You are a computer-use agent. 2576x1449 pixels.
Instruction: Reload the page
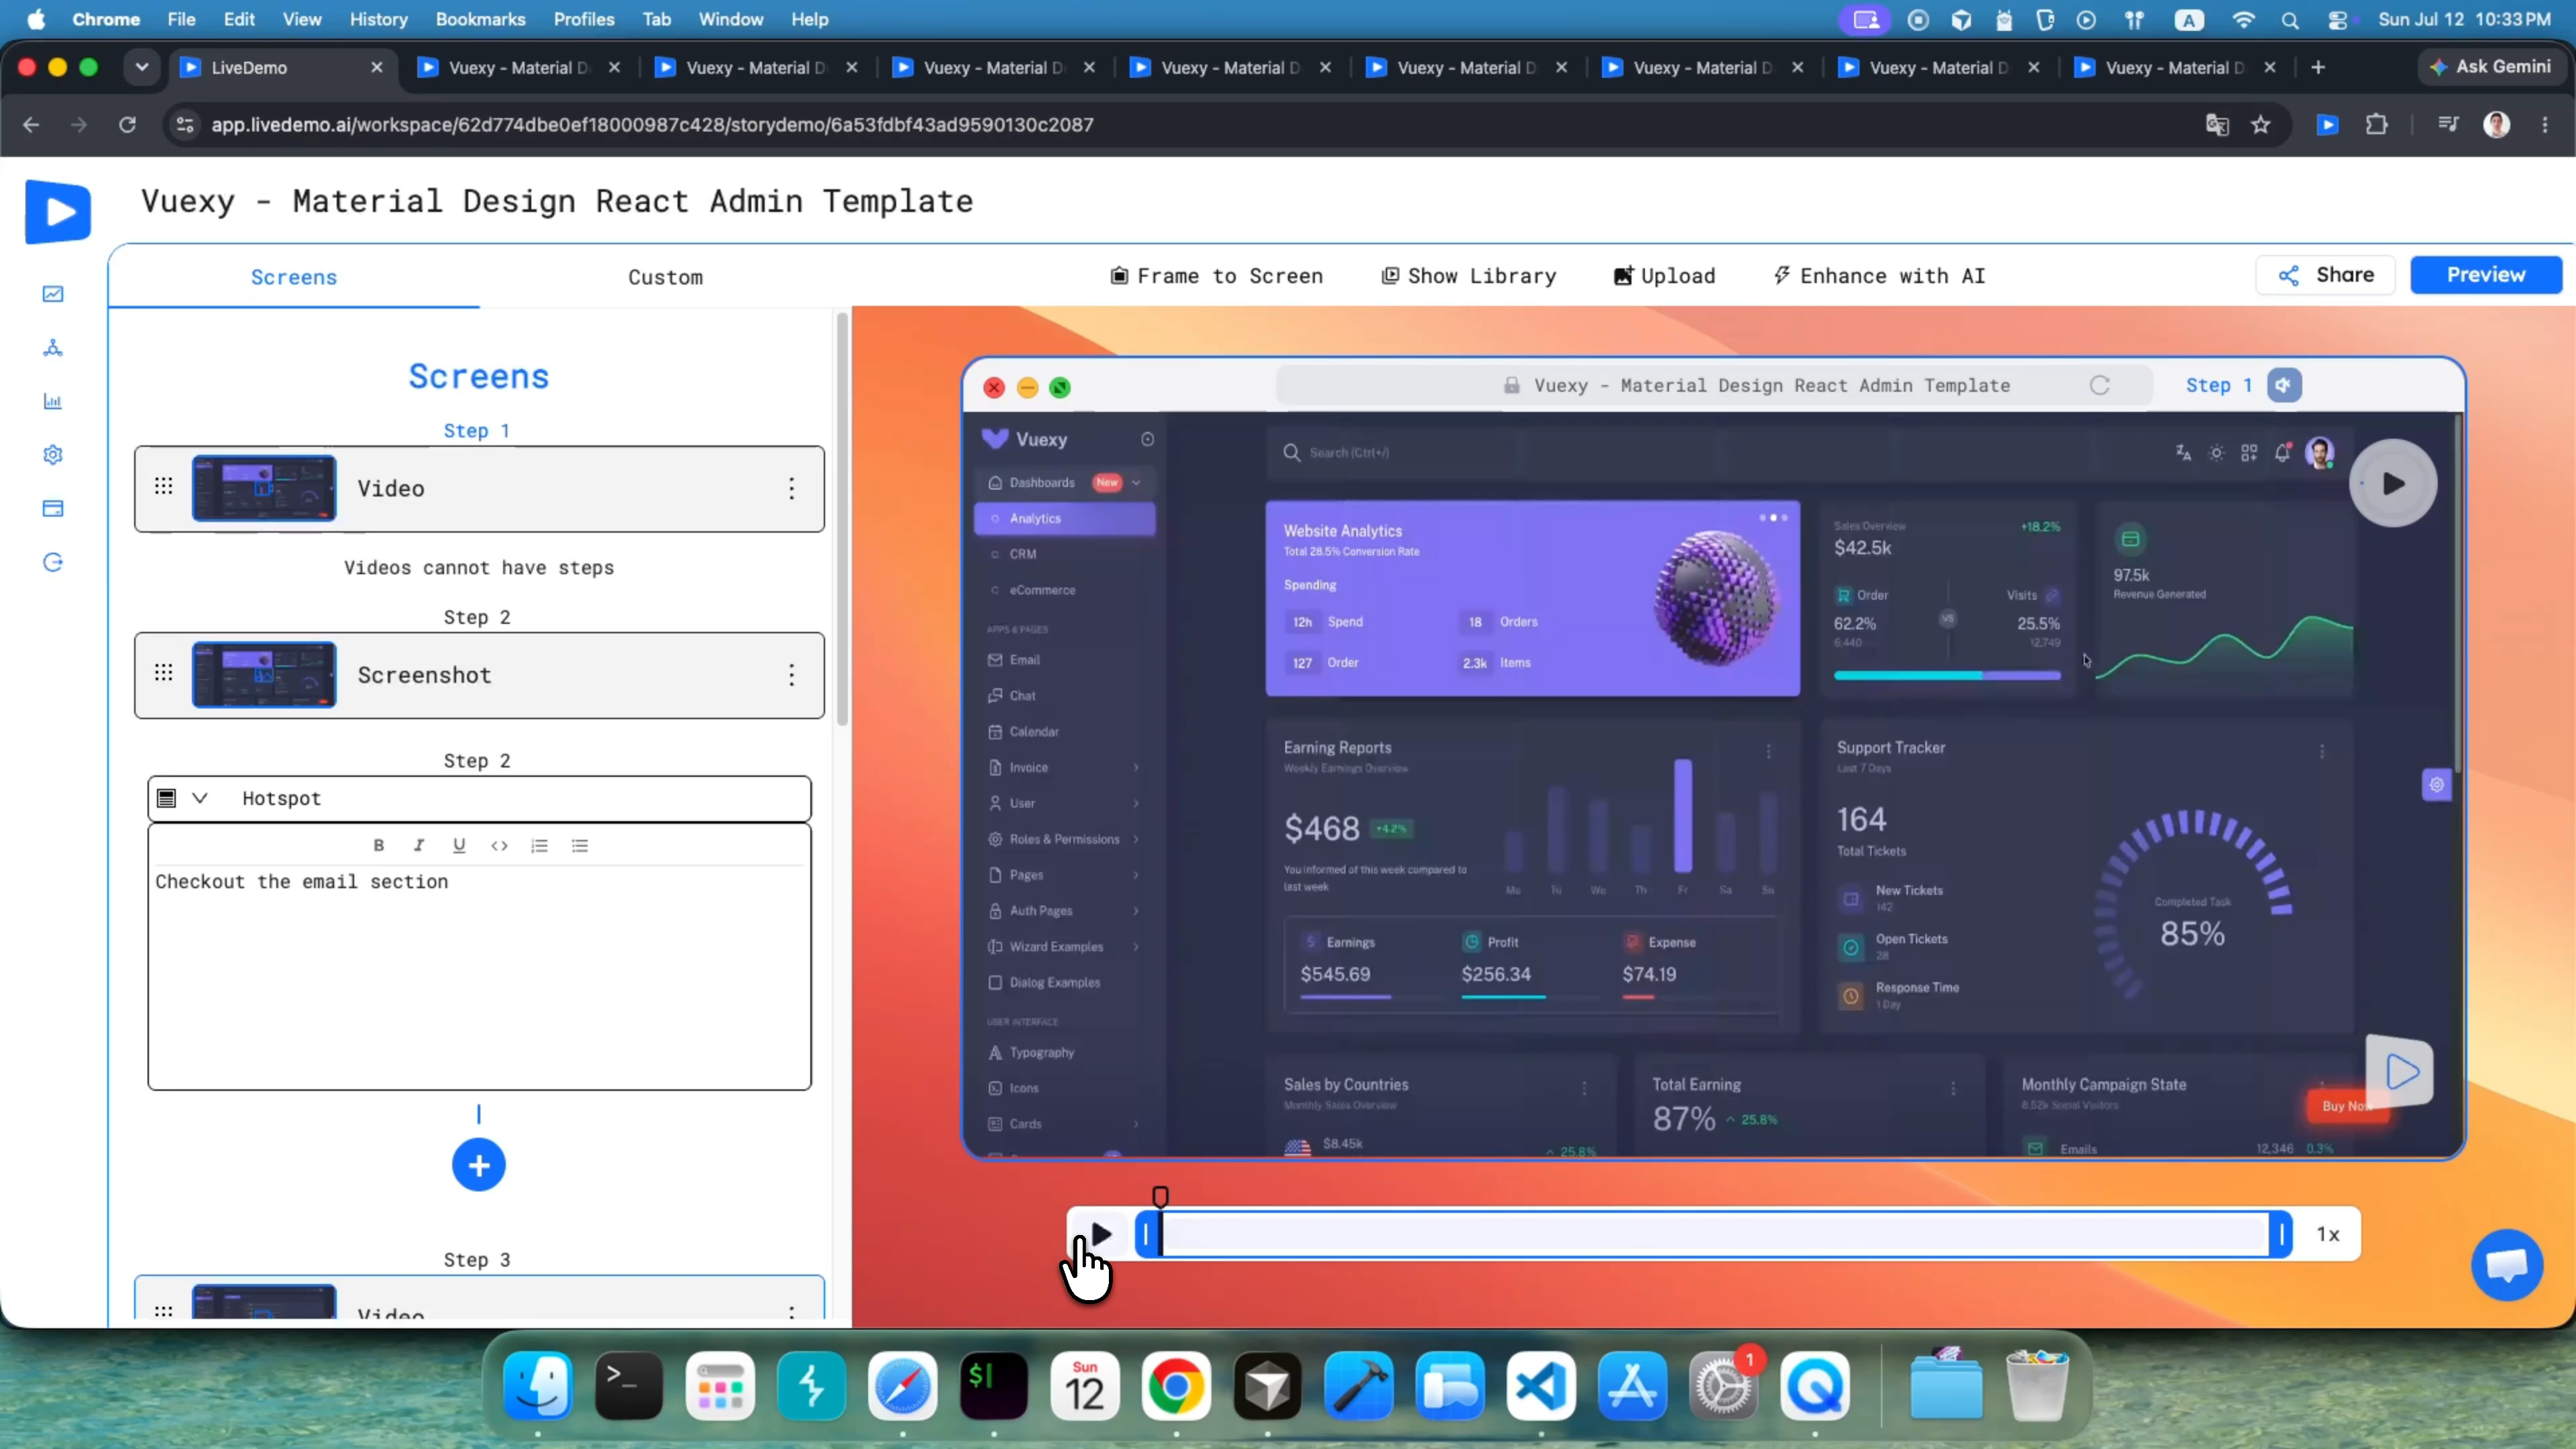[x=127, y=125]
